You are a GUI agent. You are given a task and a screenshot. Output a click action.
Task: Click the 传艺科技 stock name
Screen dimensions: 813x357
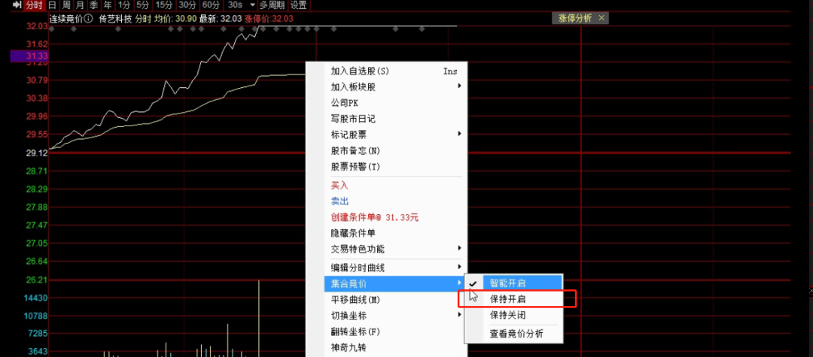tap(114, 19)
